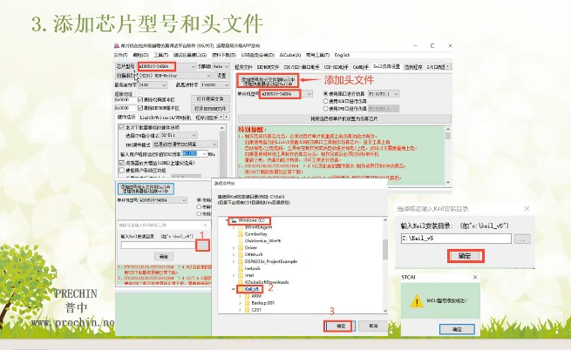Screen dimensions: 571x350
Task: Open the P3.0/P3.1 serial port pins dropdown
Action: pos(384,94)
